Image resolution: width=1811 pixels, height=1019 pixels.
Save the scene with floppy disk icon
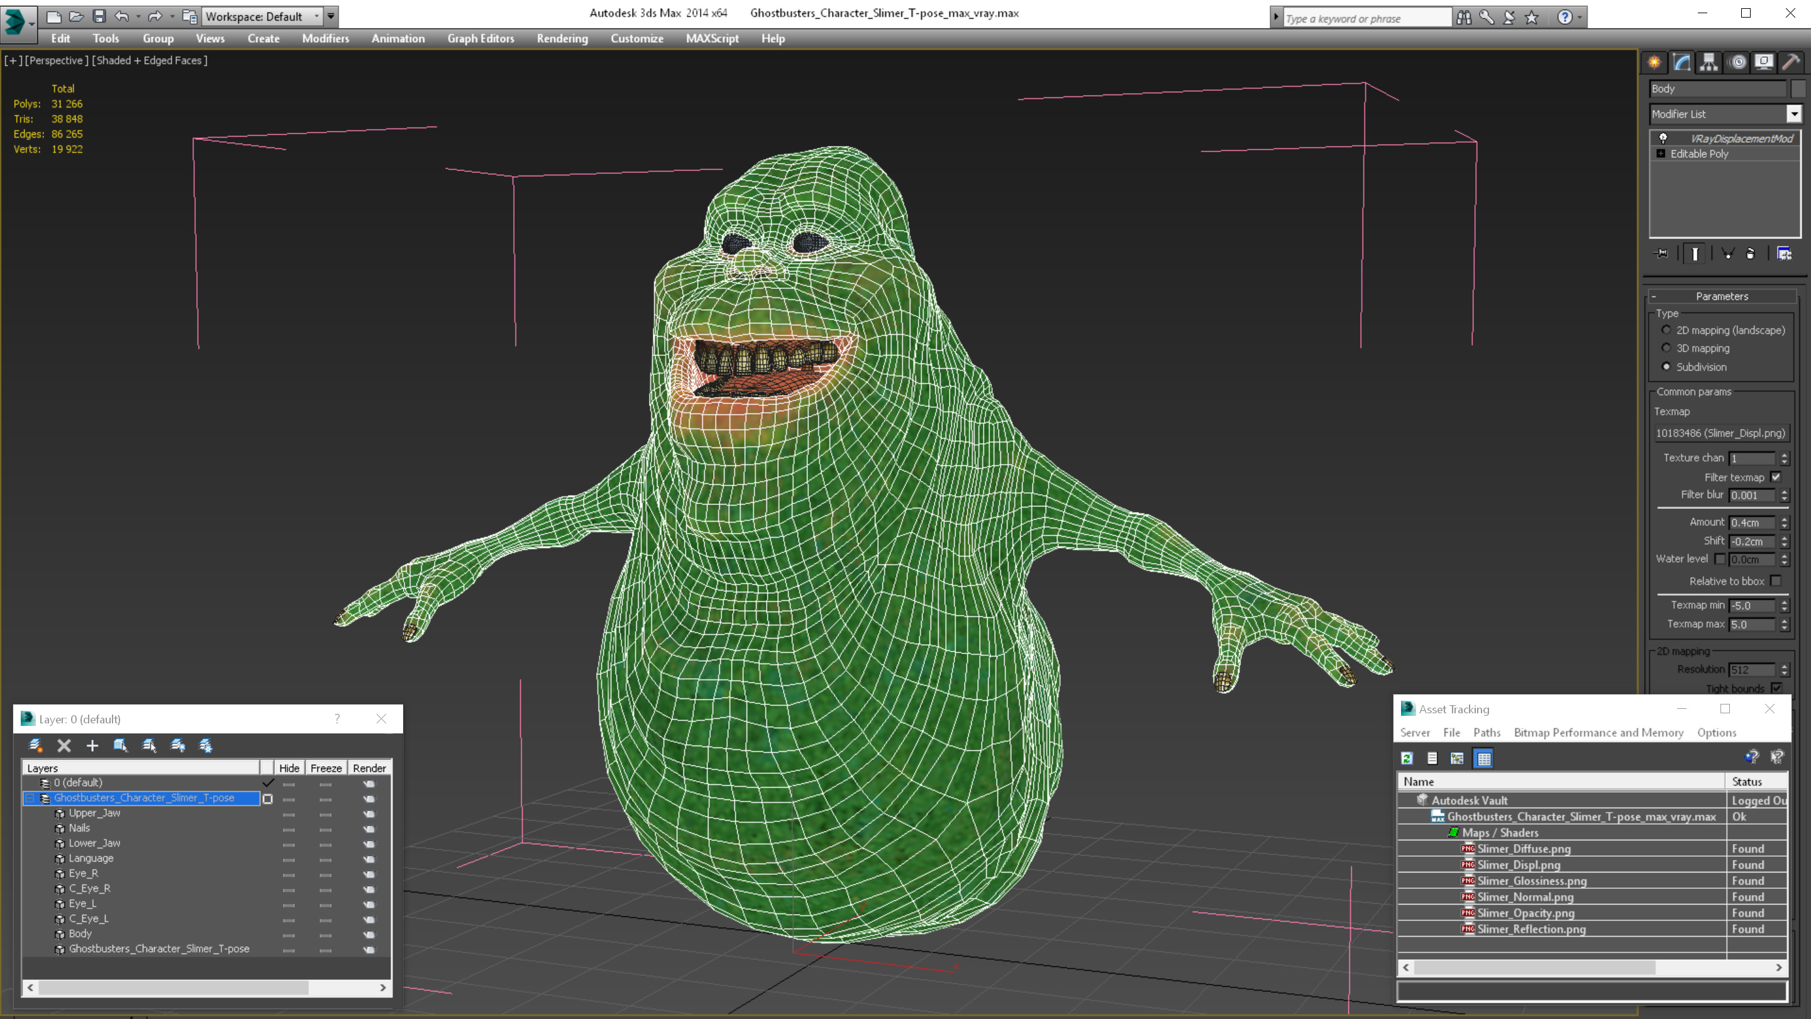(x=99, y=16)
